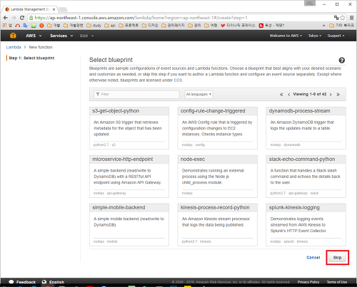Bookmark page with the star icon
This screenshot has width=357, height=287.
click(x=343, y=18)
